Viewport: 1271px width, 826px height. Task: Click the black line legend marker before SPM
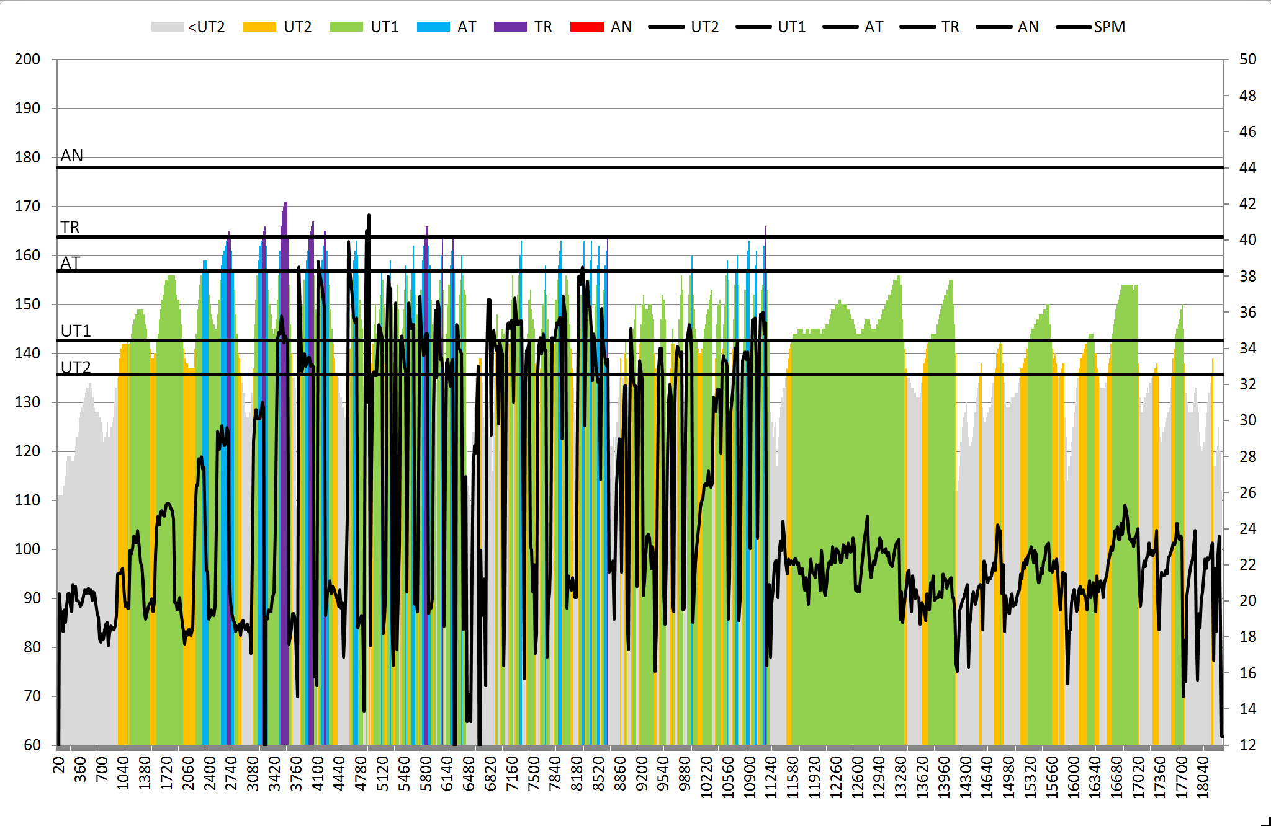pyautogui.click(x=1074, y=27)
